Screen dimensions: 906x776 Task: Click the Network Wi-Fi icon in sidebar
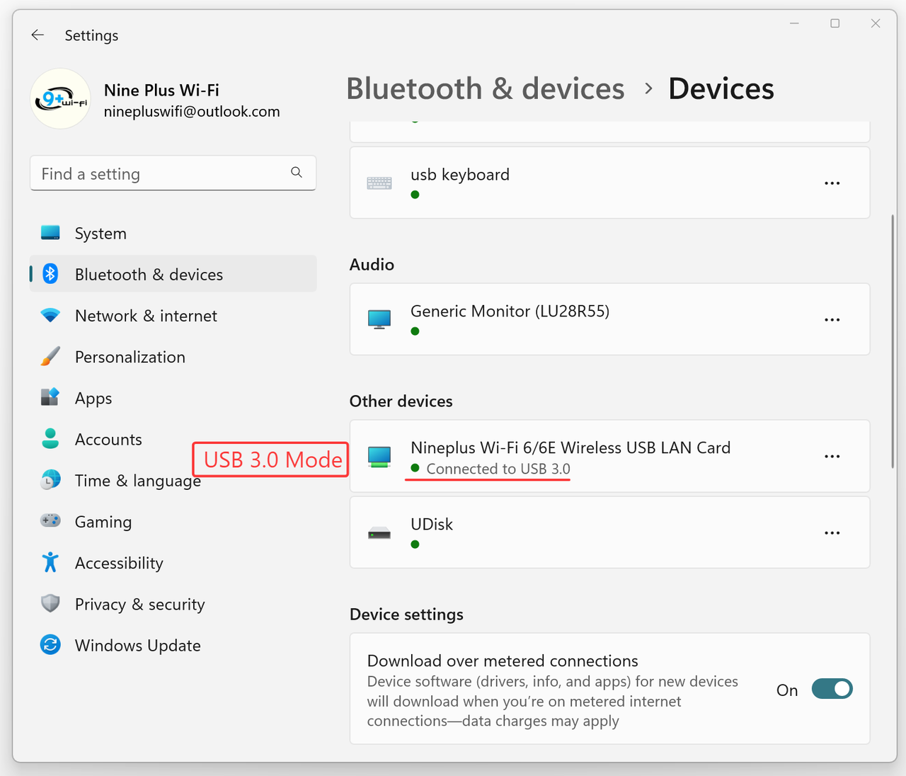coord(50,315)
